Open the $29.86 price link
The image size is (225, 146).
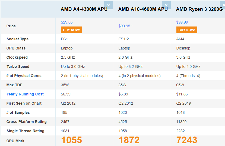(x=67, y=22)
